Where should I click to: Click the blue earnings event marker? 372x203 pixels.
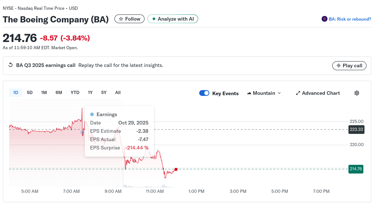coord(82,132)
